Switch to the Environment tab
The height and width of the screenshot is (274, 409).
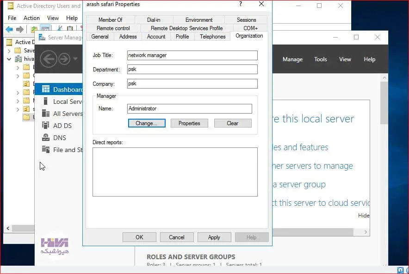point(199,20)
